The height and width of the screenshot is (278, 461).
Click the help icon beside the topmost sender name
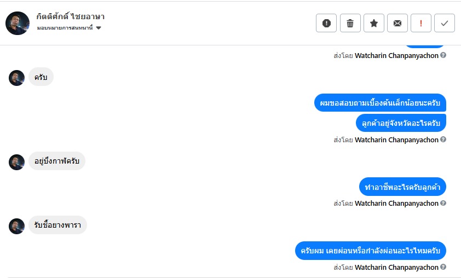[443, 55]
